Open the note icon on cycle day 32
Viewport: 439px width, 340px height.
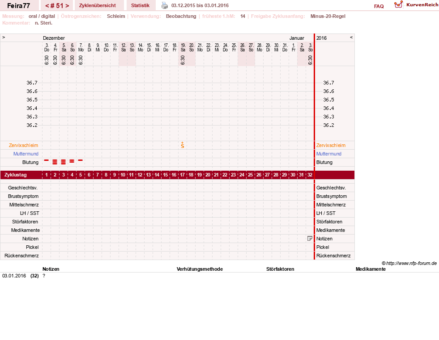coord(310,239)
